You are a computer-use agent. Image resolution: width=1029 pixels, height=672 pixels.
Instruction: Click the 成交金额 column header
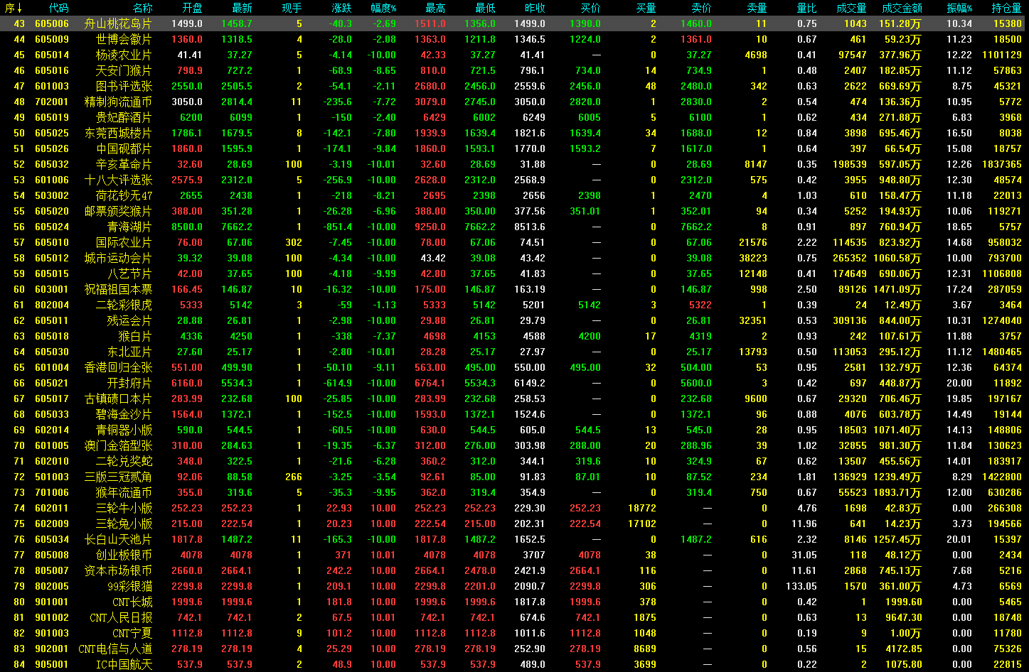point(902,8)
